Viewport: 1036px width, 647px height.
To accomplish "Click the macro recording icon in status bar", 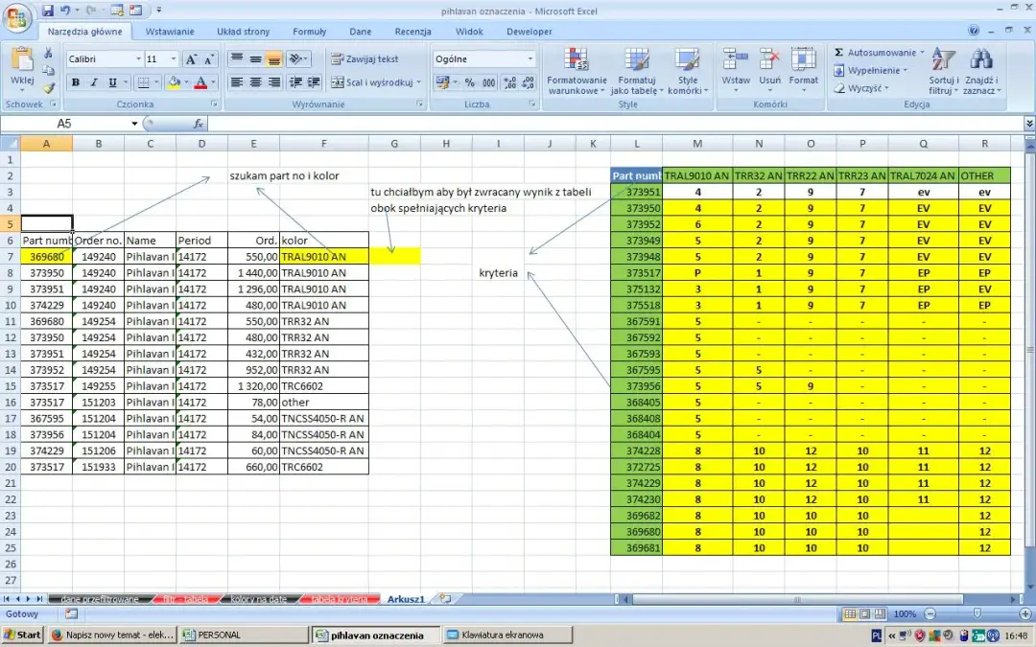I will (x=71, y=614).
